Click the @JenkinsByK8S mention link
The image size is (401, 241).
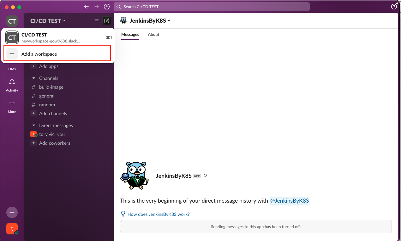289,201
